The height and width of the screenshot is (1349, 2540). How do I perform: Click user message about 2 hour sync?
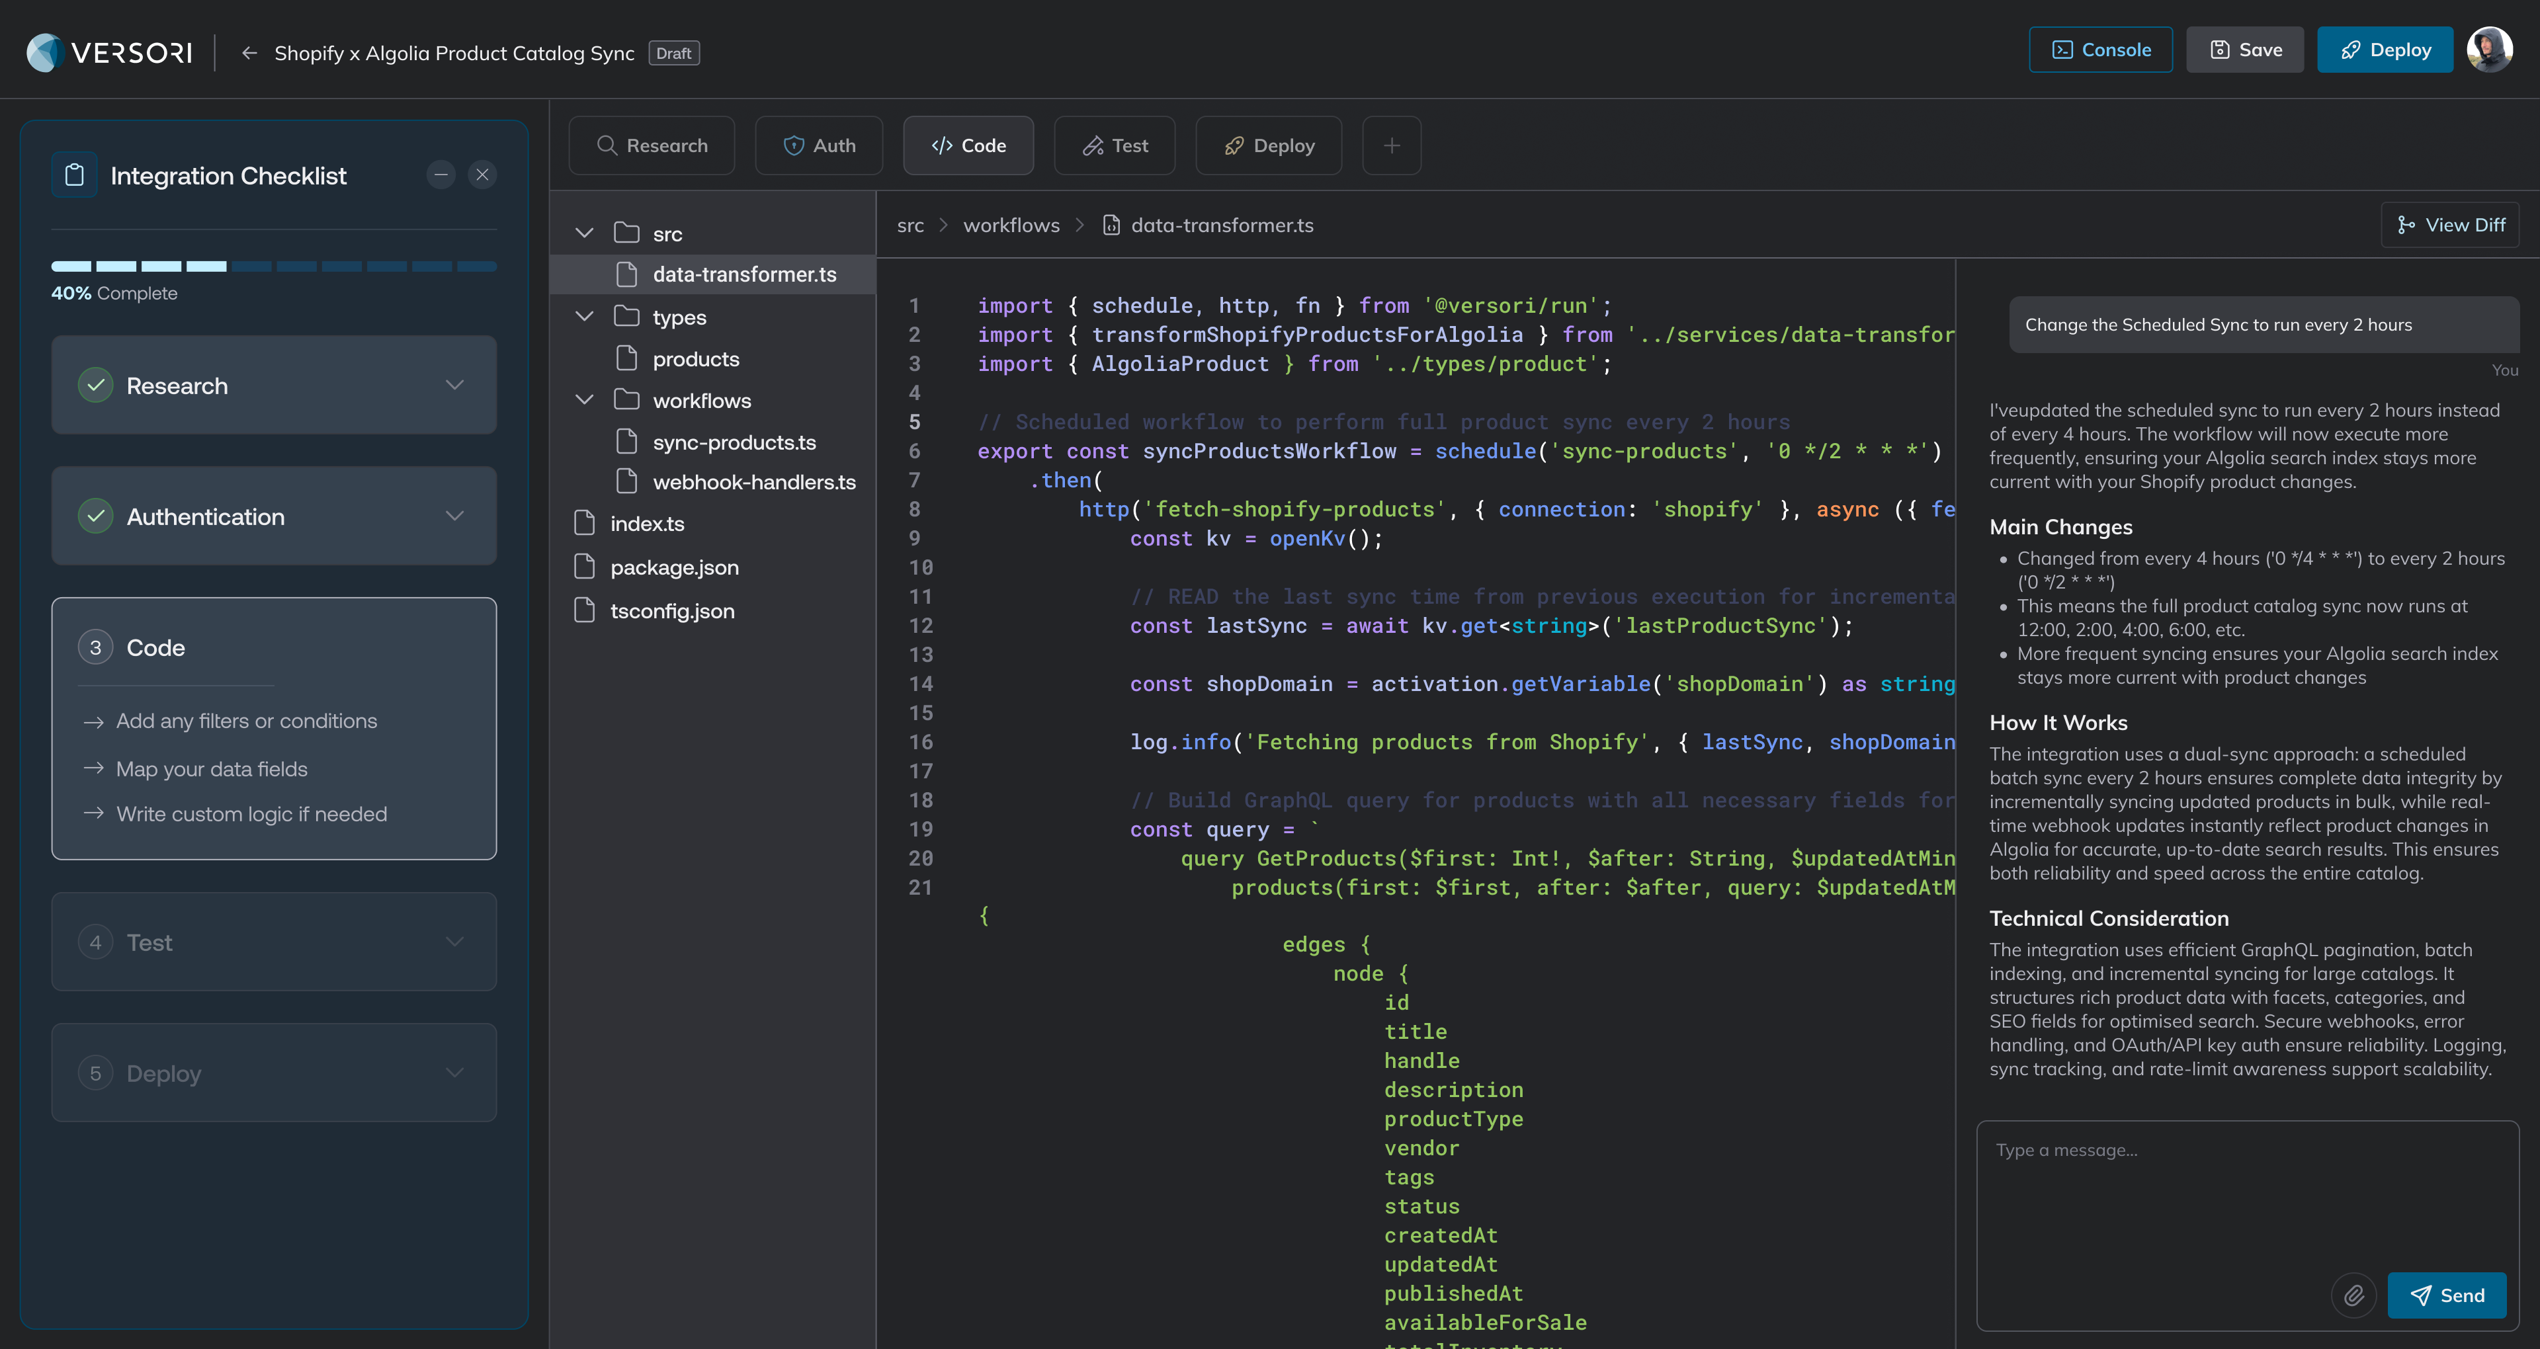[x=2264, y=325]
